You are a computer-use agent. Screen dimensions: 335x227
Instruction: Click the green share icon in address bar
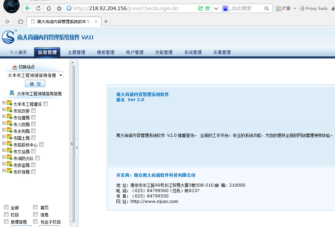coord(200,8)
